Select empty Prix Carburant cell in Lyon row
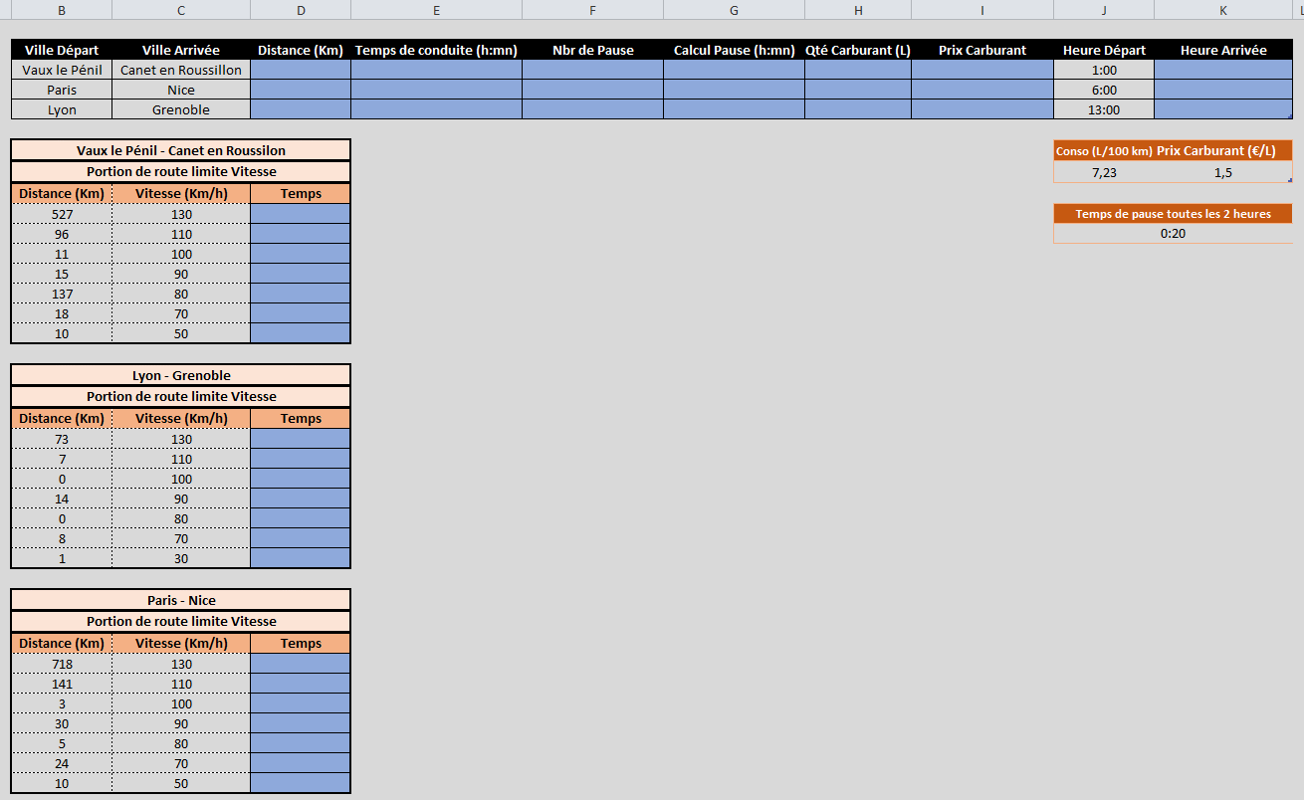The height and width of the screenshot is (800, 1304). (982, 109)
